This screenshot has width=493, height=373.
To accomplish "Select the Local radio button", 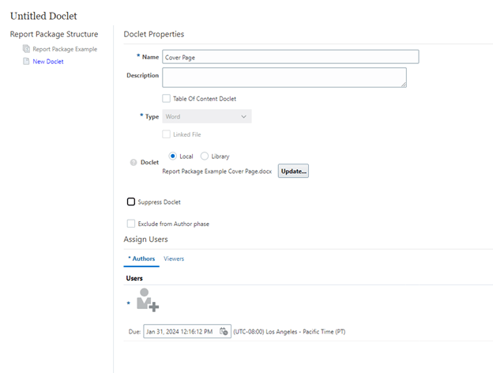I will click(173, 156).
